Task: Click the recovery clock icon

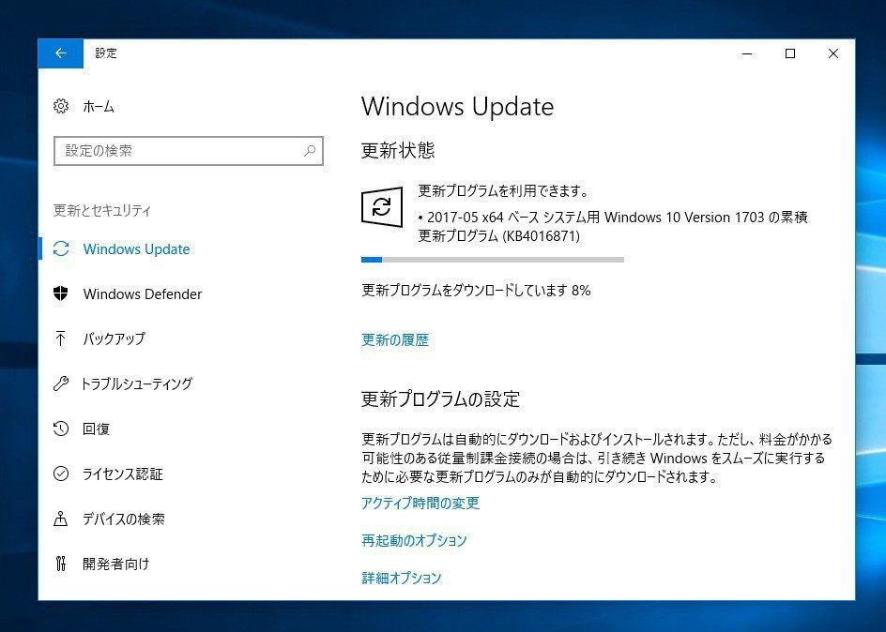Action: pos(61,429)
